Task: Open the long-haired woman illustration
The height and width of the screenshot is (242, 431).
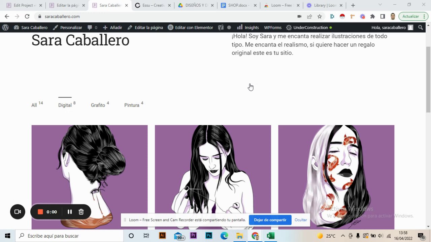Action: (x=213, y=177)
